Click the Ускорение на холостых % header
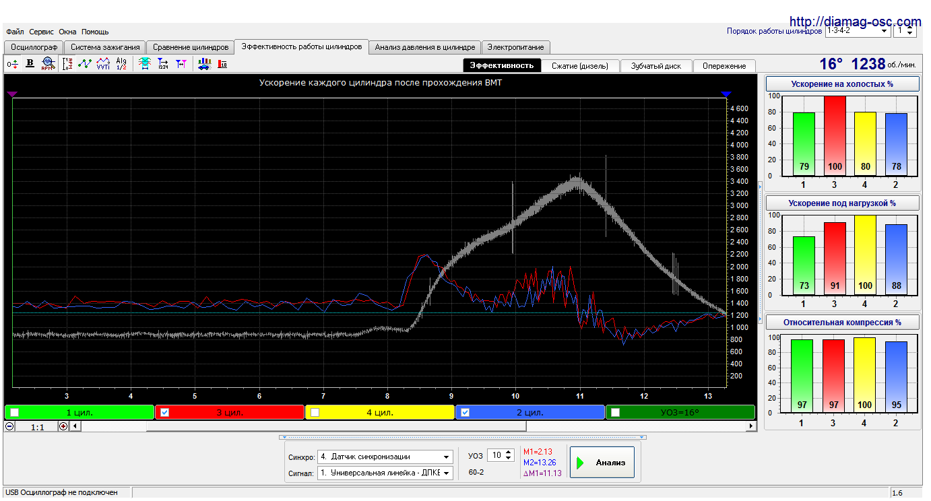The width and height of the screenshot is (931, 501). tap(842, 84)
